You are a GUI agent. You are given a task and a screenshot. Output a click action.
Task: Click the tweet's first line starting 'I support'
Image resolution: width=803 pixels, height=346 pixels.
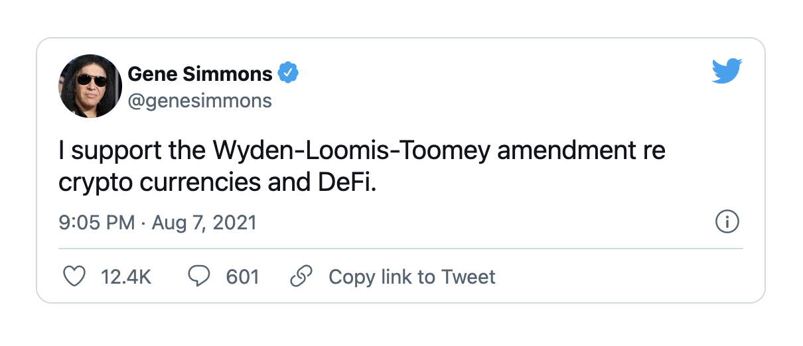coord(362,152)
